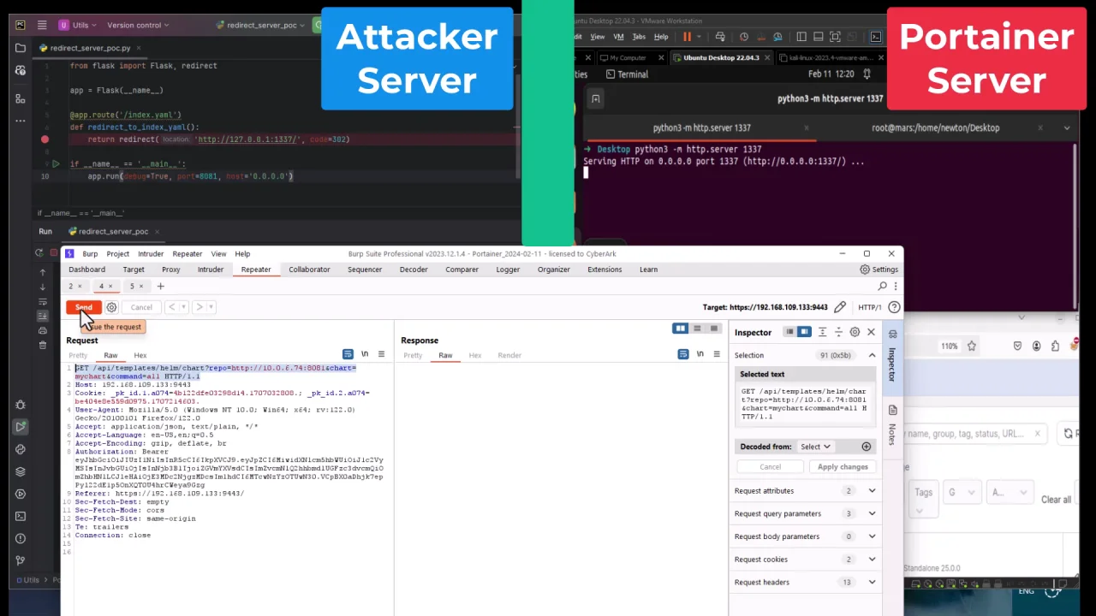The height and width of the screenshot is (616, 1096).
Task: Edit target with the pencil icon
Action: tap(840, 307)
